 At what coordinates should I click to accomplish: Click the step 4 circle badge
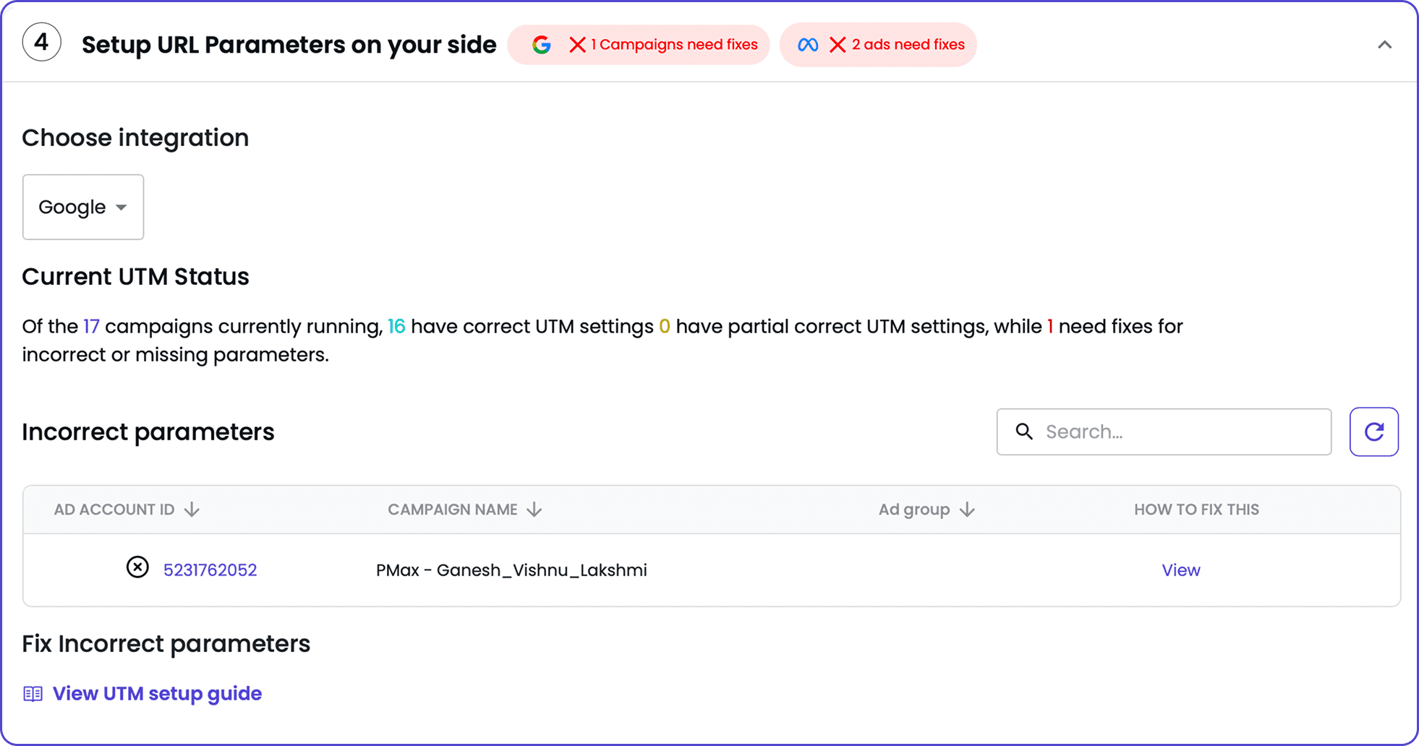point(41,41)
